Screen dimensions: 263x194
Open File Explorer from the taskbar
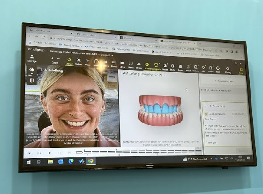(x=50, y=162)
